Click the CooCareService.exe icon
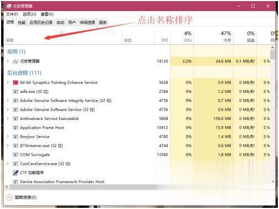Image resolution: width=279 pixels, height=209 pixels. point(15,164)
